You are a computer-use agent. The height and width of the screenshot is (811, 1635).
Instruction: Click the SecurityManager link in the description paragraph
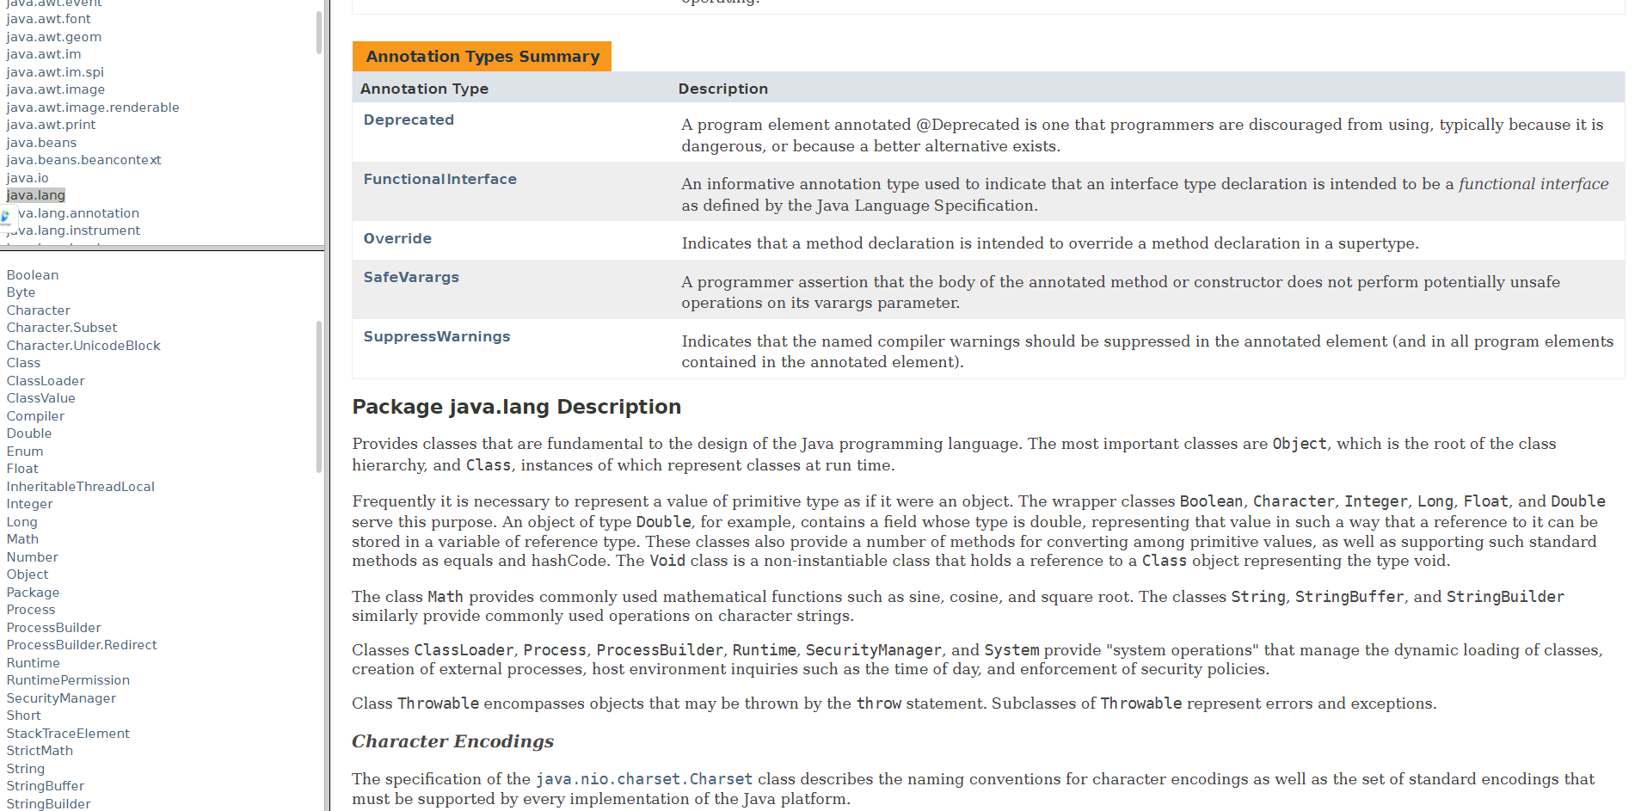point(874,650)
